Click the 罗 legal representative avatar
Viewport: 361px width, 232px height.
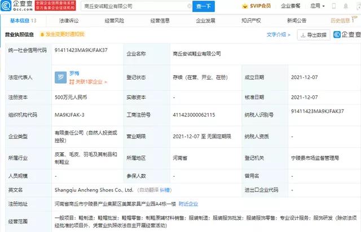[x=61, y=77]
